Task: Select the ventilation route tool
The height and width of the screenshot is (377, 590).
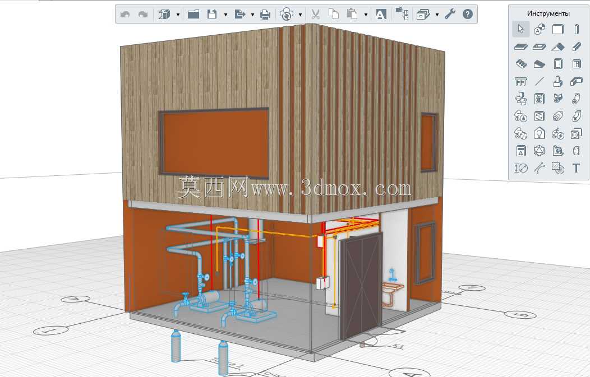Action: (x=521, y=133)
